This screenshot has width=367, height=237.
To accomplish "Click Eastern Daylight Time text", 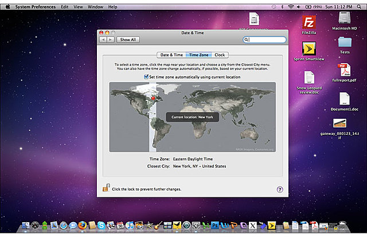I will click(193, 159).
